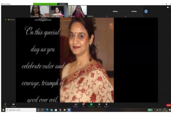
Task: Toggle the Stop Video camera button
Action: [13, 105]
